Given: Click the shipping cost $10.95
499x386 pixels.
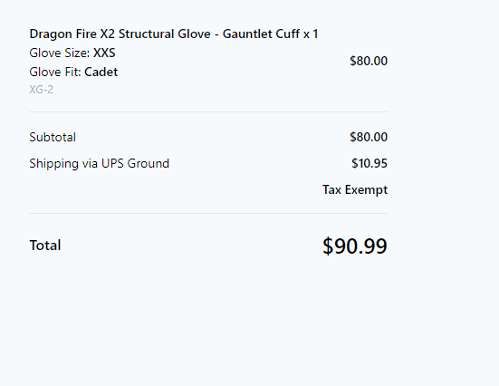Looking at the screenshot, I should tap(369, 163).
